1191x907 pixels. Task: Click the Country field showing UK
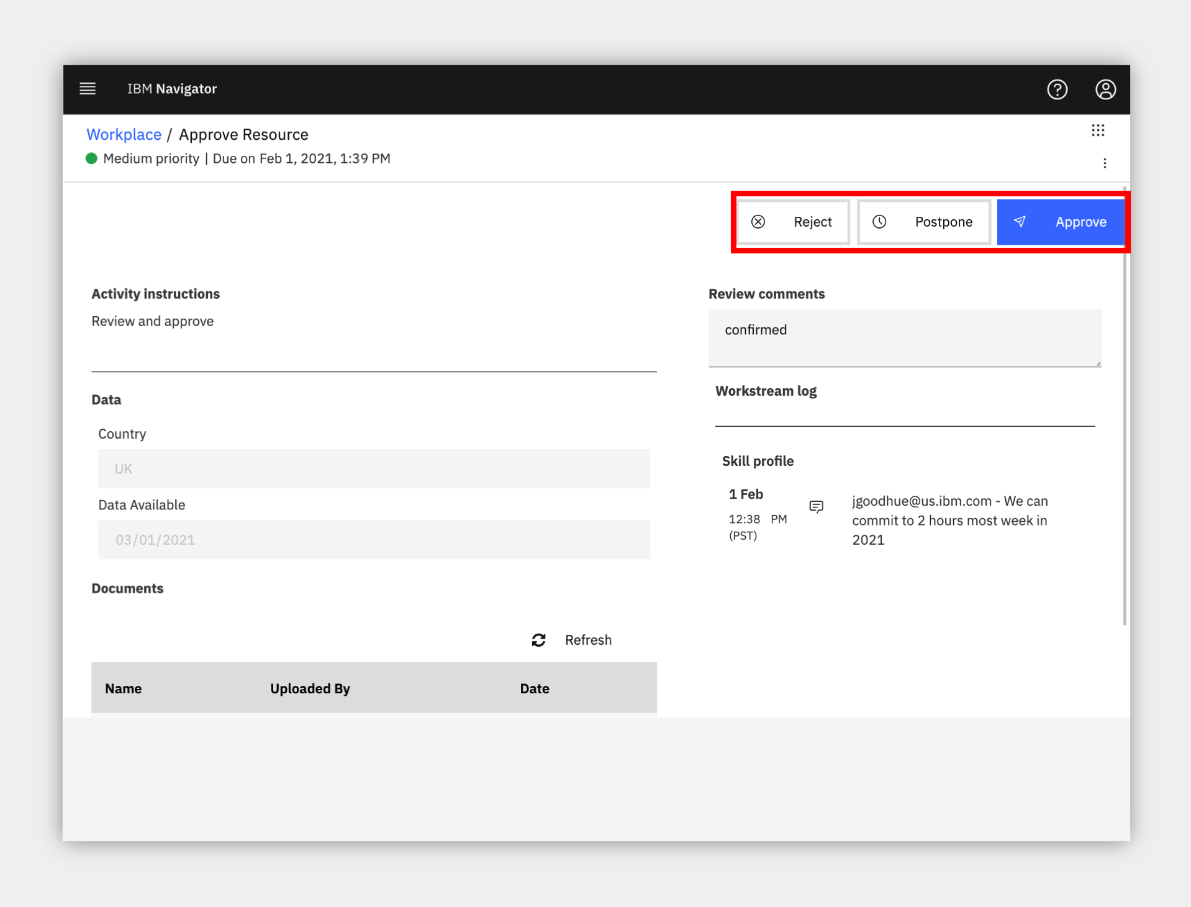point(374,469)
